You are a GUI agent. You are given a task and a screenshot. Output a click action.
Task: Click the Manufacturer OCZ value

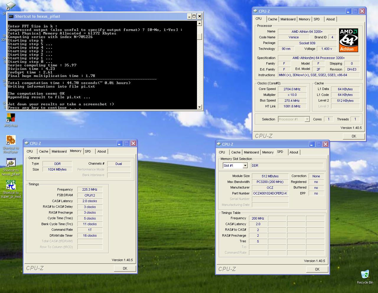(270, 188)
